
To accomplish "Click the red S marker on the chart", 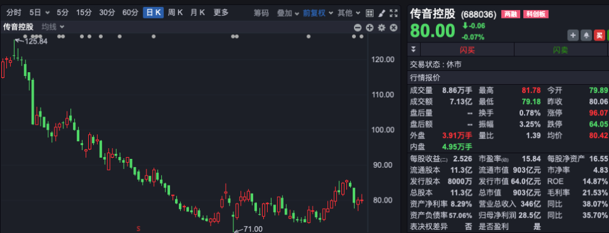I will click(x=138, y=229).
